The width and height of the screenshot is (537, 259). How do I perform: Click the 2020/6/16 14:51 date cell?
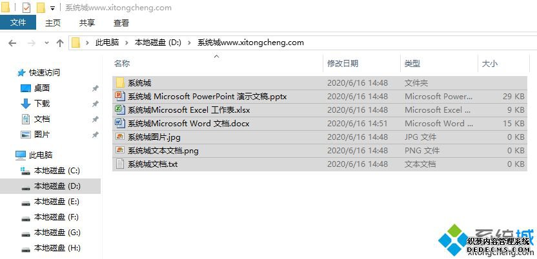pyautogui.click(x=358, y=123)
